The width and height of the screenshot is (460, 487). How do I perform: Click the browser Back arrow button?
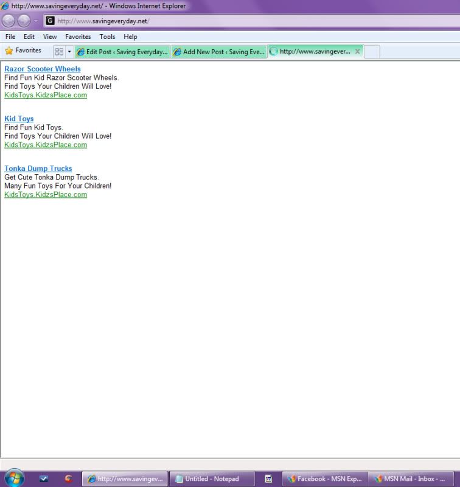pyautogui.click(x=9, y=21)
